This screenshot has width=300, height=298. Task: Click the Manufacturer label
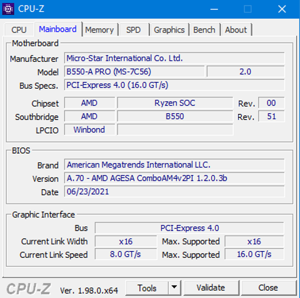click(x=34, y=59)
